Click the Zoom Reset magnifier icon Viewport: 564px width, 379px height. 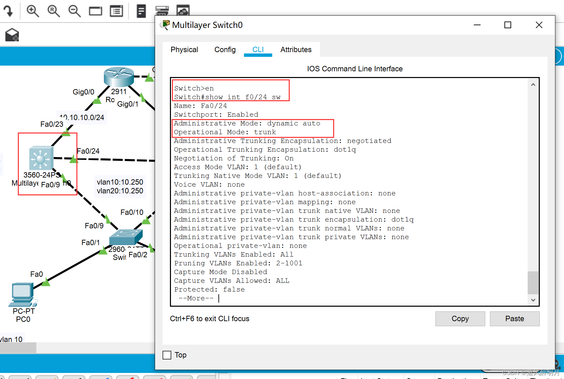(54, 11)
